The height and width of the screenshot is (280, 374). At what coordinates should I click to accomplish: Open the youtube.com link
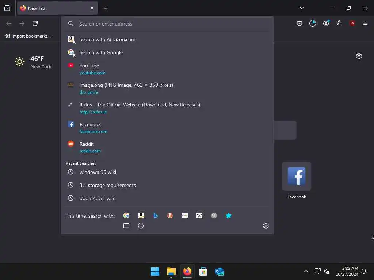[x=92, y=73]
